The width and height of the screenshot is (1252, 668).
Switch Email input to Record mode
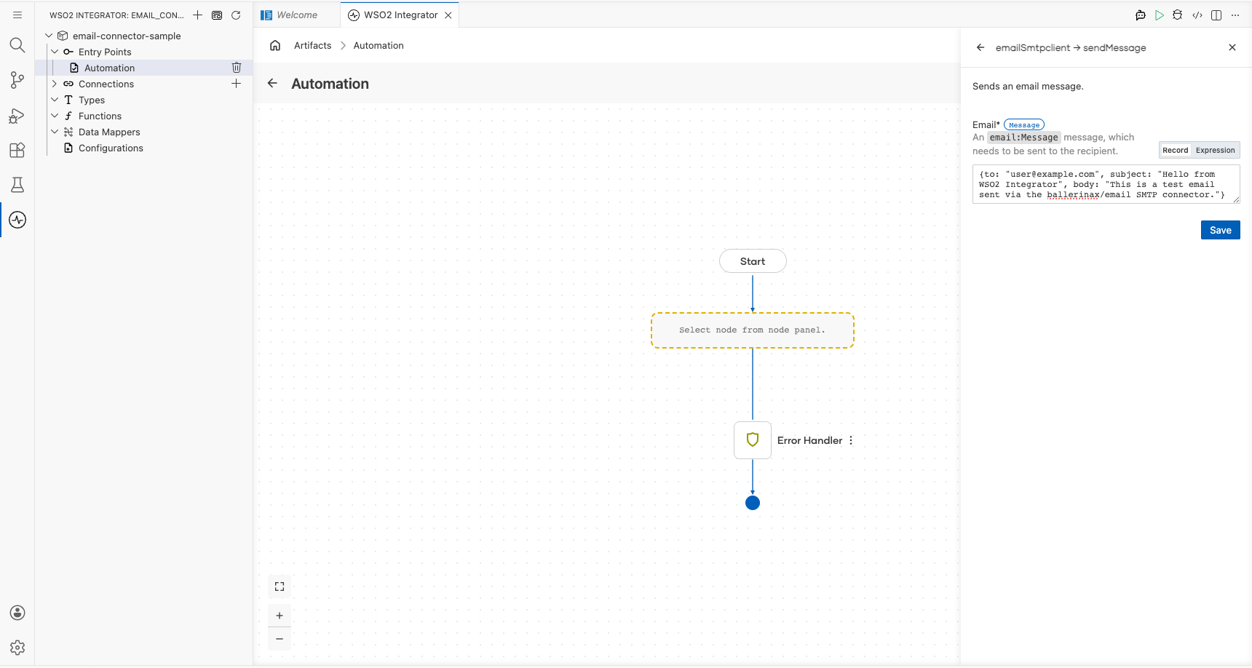(1175, 150)
